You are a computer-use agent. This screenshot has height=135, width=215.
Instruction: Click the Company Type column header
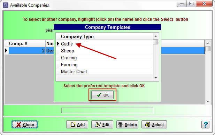coord(106,36)
